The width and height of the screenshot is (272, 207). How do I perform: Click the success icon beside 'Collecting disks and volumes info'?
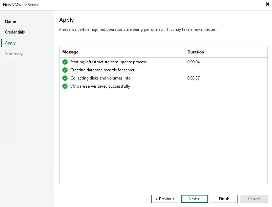coord(65,78)
